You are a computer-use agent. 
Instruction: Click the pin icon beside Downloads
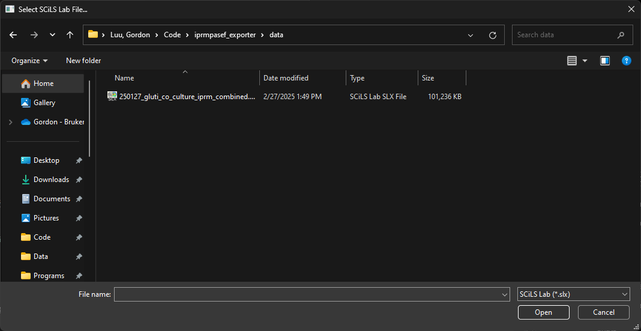79,180
